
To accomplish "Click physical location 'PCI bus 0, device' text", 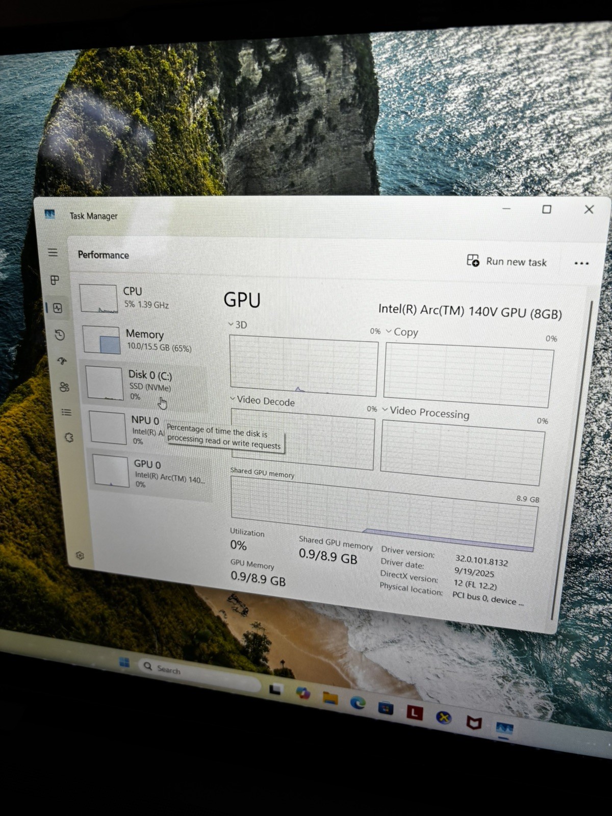I will 488,598.
